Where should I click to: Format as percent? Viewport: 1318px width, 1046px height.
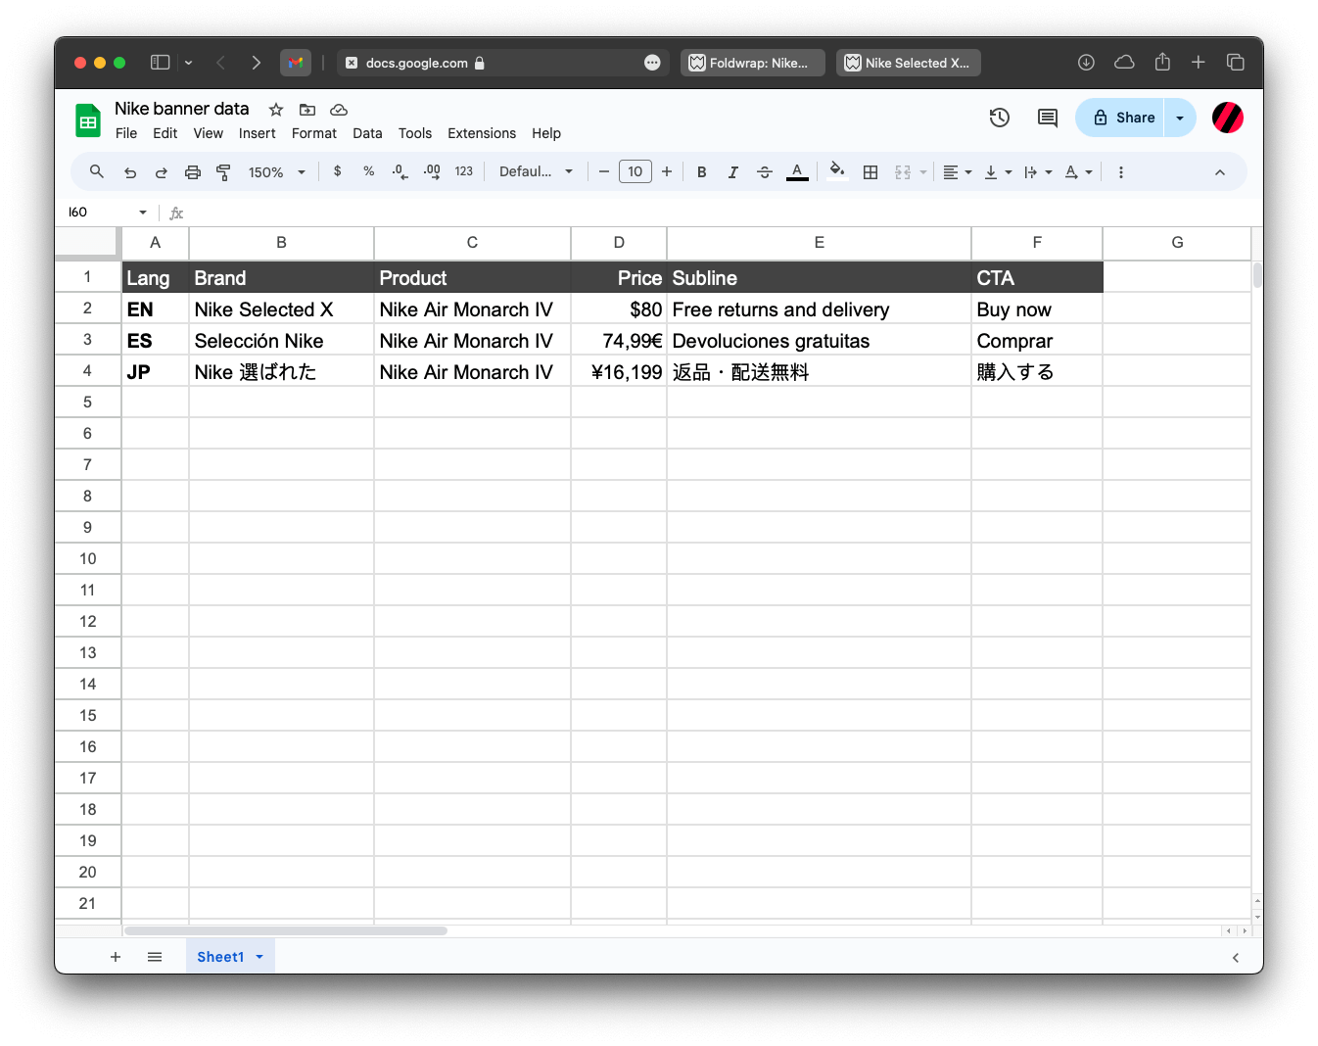369,171
